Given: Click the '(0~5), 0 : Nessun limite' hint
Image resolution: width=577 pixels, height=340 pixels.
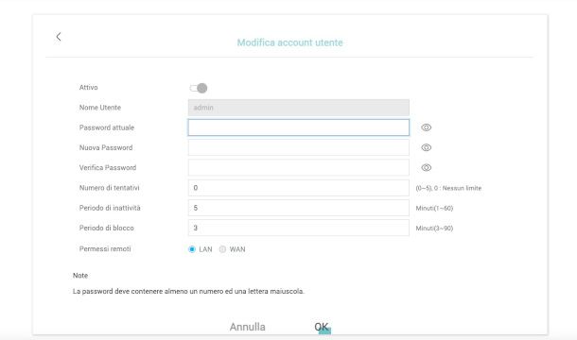Looking at the screenshot, I should click(x=448, y=188).
